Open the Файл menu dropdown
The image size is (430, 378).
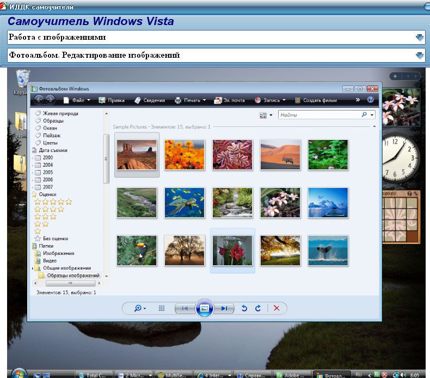[x=77, y=100]
